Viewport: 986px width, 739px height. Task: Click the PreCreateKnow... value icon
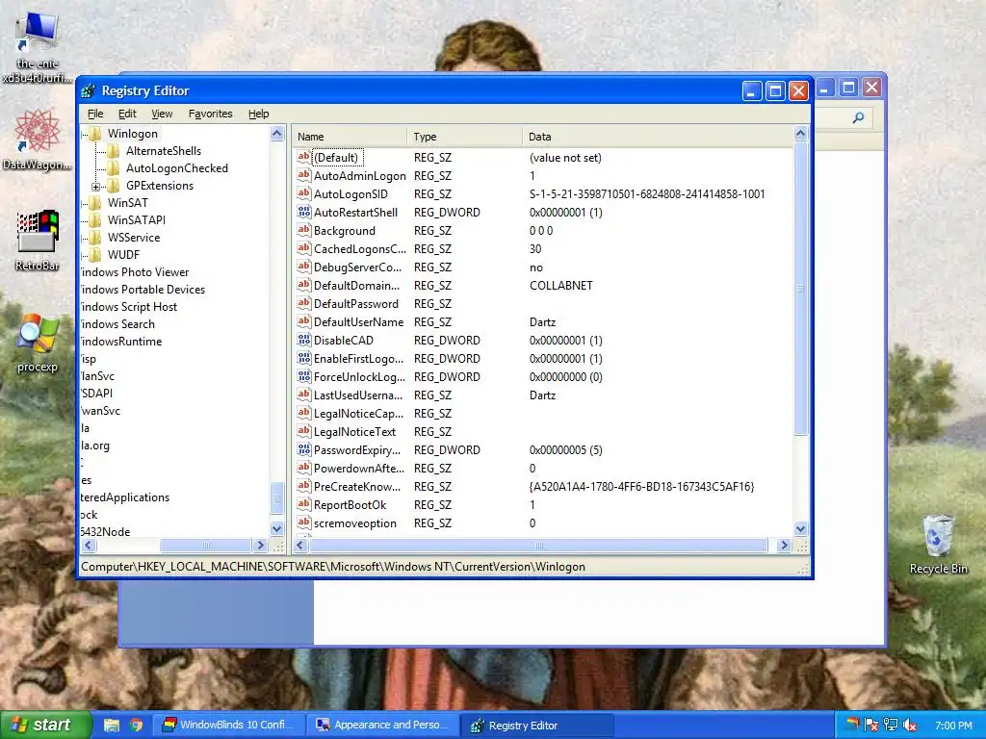coord(303,486)
